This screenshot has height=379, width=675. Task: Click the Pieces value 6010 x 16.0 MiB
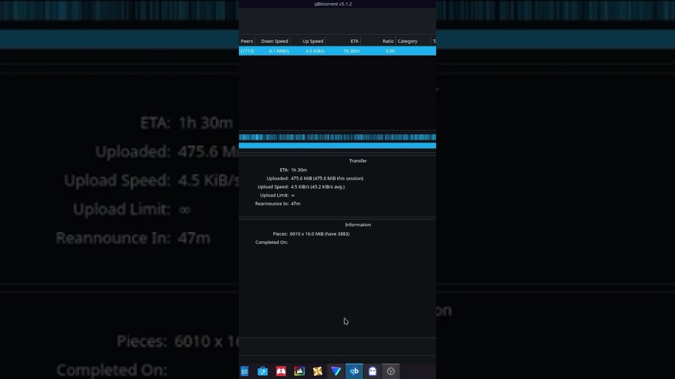point(320,234)
